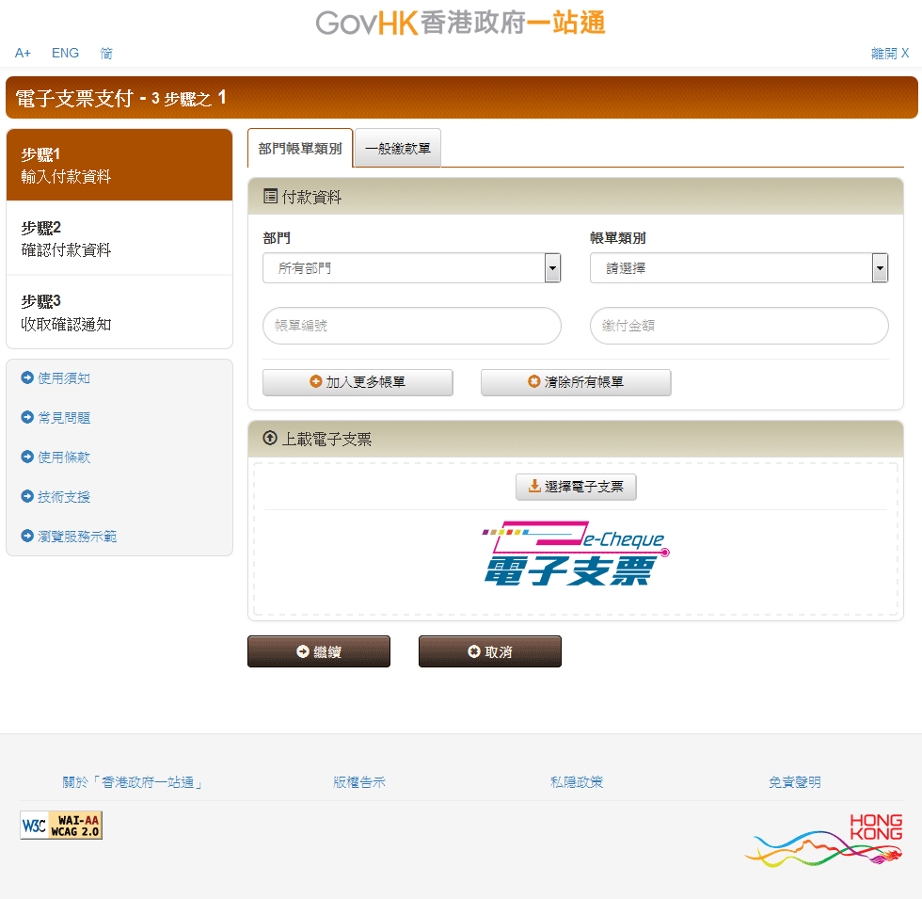Click the list icon beside 付款資料
The height and width of the screenshot is (899, 922).
click(x=271, y=196)
